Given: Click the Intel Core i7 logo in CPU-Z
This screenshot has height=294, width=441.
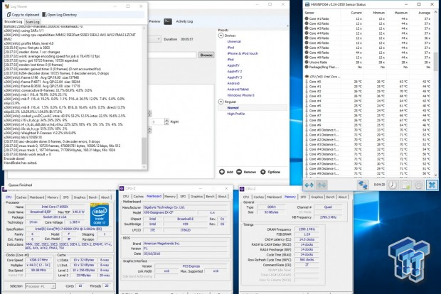Looking at the screenshot, I should 100,214.
